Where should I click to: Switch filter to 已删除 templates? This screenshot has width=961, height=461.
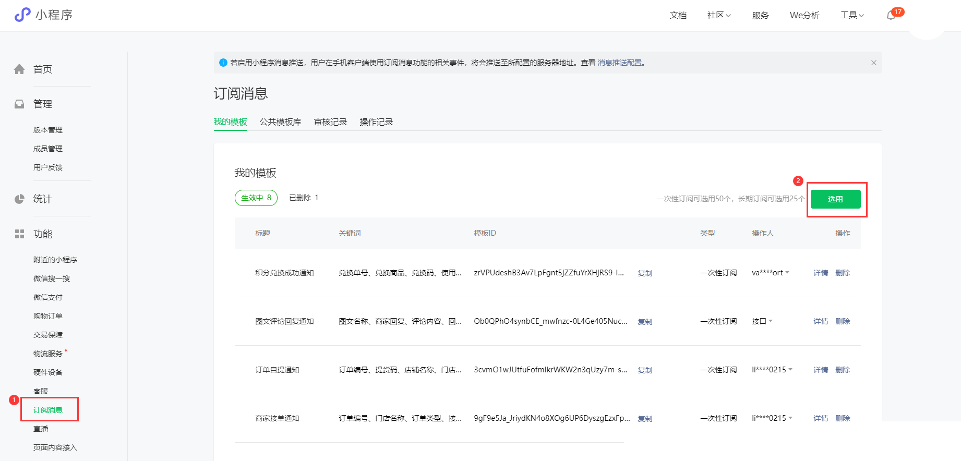coord(303,198)
